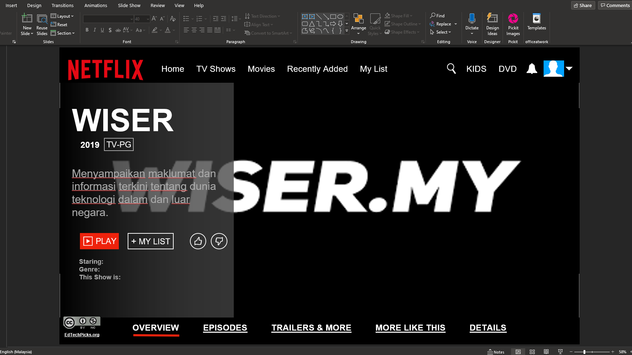Click the Dictate microphone icon

(x=472, y=19)
